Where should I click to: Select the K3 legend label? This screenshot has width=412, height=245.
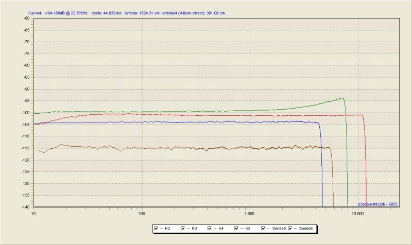(x=194, y=229)
